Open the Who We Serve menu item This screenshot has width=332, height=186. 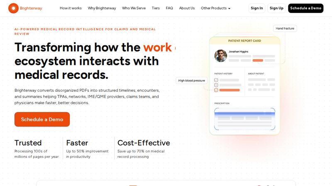pyautogui.click(x=134, y=8)
